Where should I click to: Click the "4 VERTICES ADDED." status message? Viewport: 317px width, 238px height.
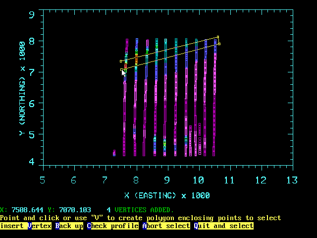(x=140, y=210)
